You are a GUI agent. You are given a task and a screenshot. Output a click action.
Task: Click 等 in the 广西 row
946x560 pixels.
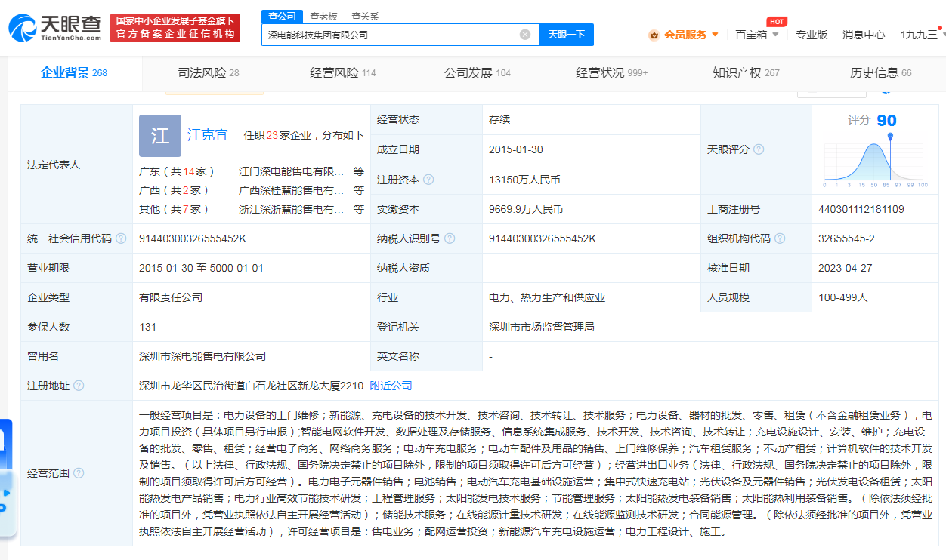[359, 190]
